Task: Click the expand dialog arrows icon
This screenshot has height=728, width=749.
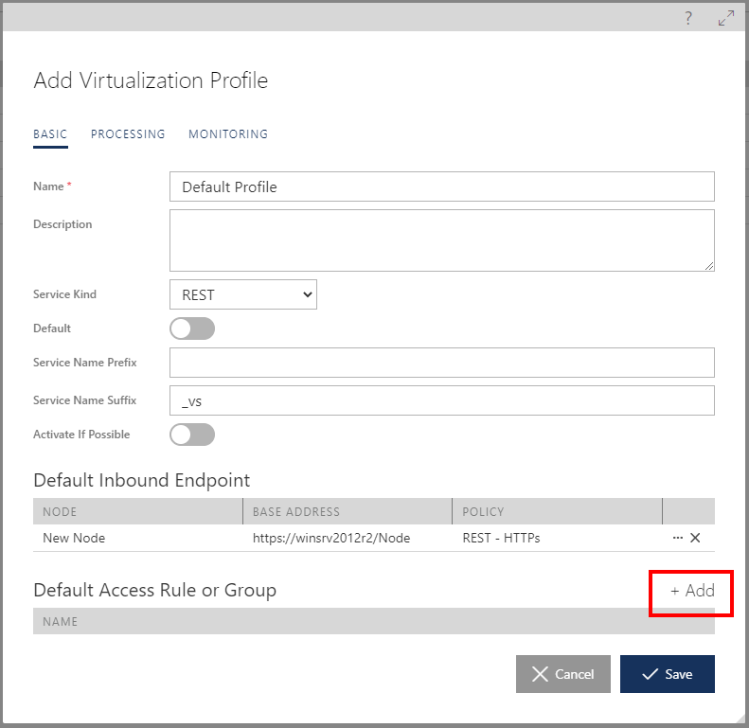Action: pos(726,18)
